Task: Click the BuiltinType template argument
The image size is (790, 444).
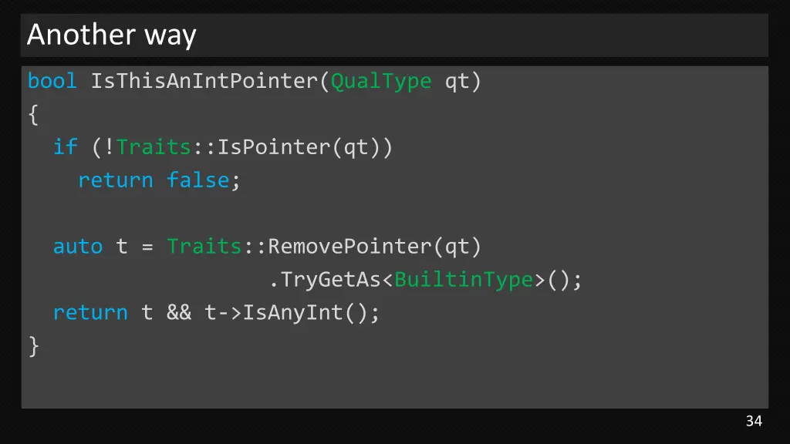Action: [464, 280]
